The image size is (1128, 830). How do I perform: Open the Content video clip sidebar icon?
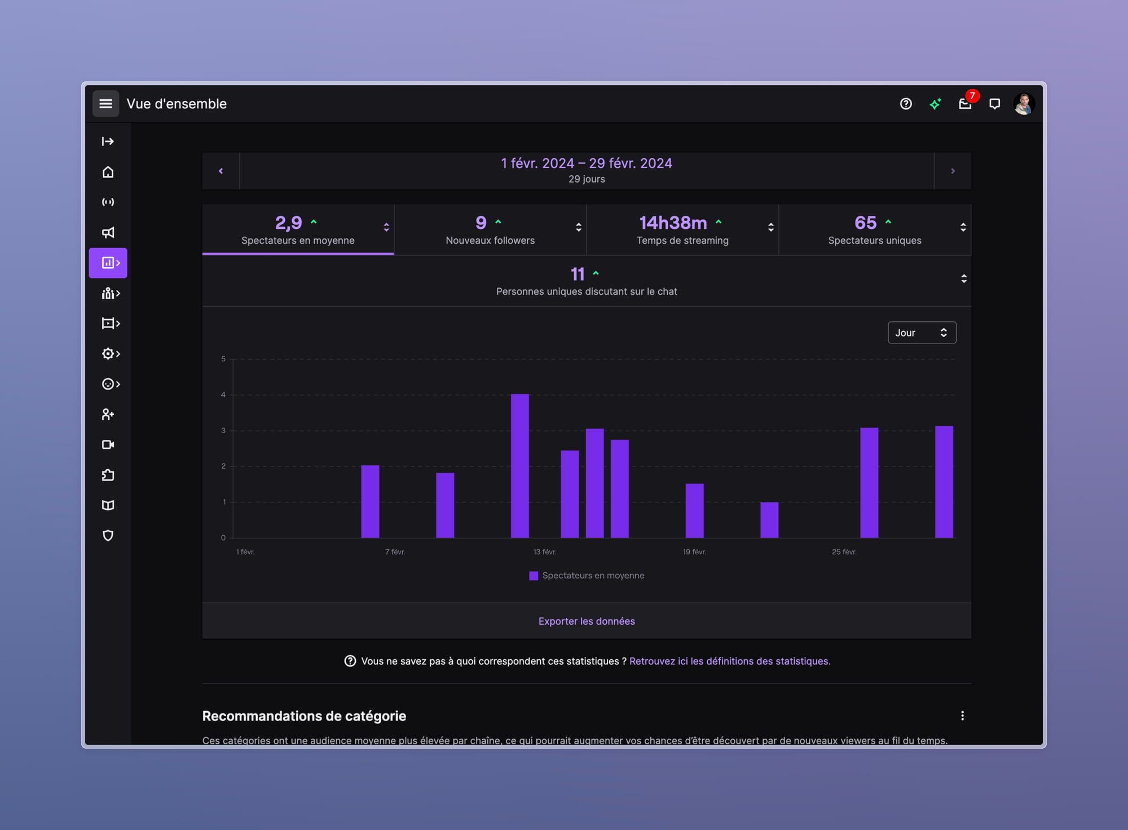111,323
